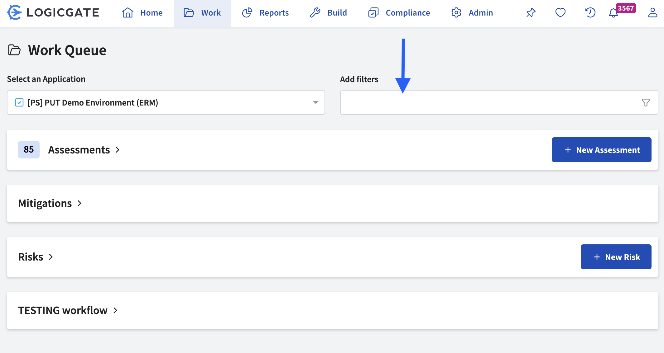Click the Add filters input field

(489, 102)
